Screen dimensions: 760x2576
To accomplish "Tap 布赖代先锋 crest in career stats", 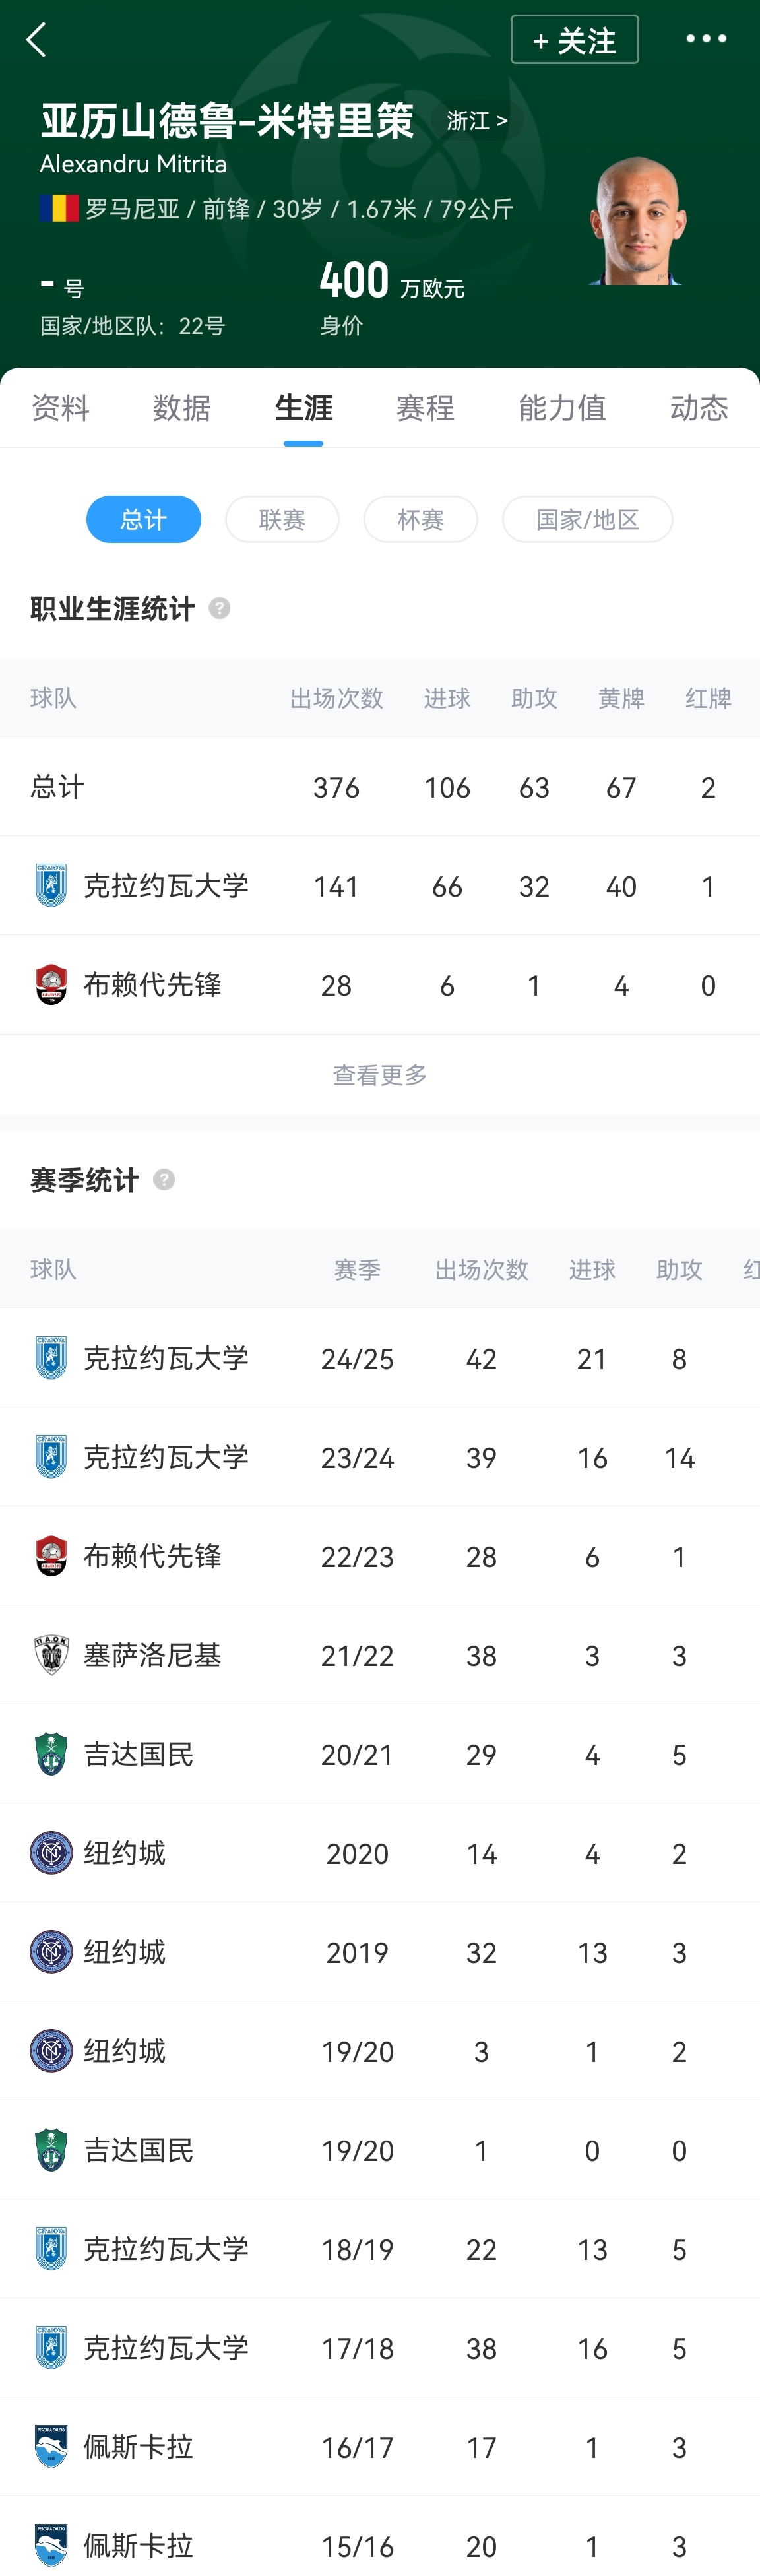I will [51, 985].
